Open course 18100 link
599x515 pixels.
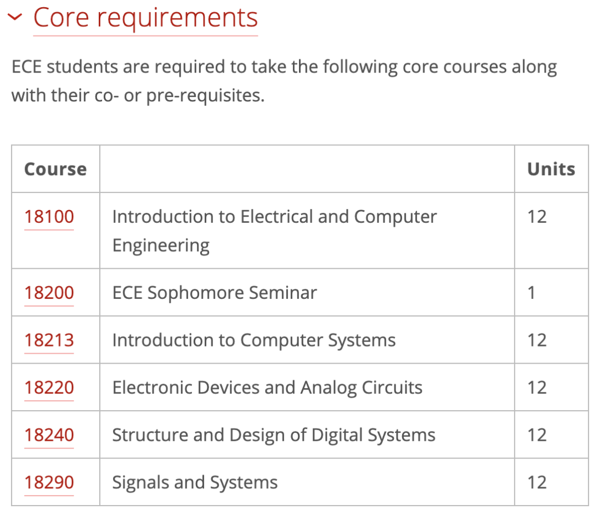[x=49, y=217]
